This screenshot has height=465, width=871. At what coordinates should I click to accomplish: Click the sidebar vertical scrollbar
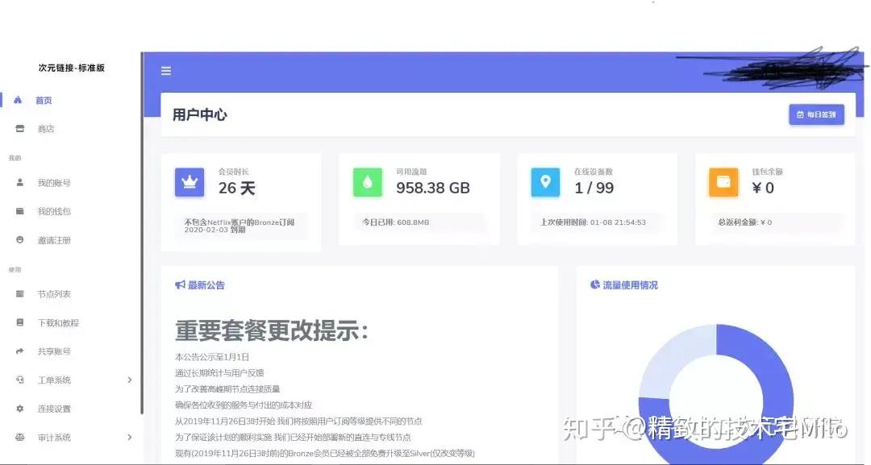click(x=142, y=233)
